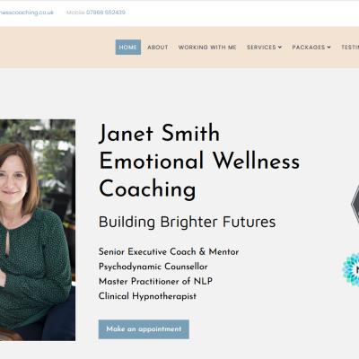Open the Testimonials menu item
Viewport: 359px width, 359px height.
coord(350,48)
